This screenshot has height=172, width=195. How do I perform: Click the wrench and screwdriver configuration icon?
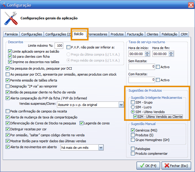11,18
